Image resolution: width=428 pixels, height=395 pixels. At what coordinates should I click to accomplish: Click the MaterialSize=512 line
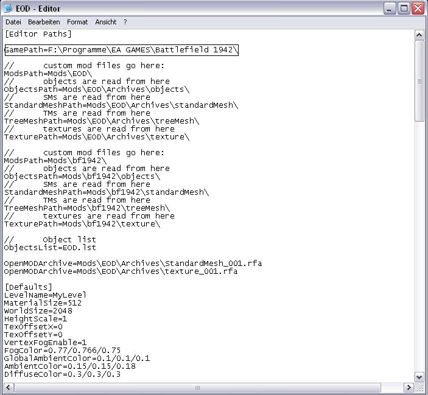pos(43,303)
